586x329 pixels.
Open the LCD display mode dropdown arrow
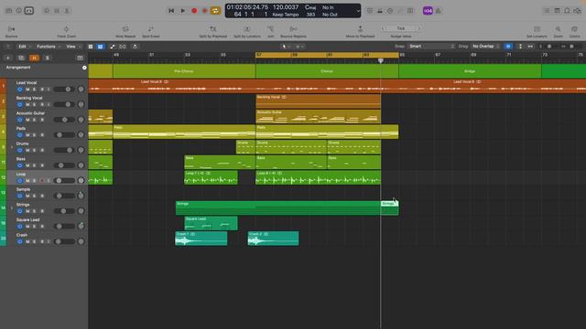[358, 11]
